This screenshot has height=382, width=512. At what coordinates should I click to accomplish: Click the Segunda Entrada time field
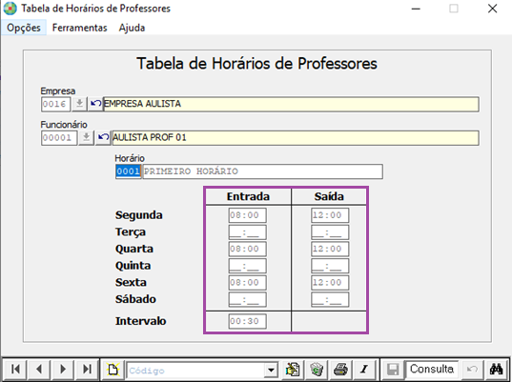click(x=247, y=215)
